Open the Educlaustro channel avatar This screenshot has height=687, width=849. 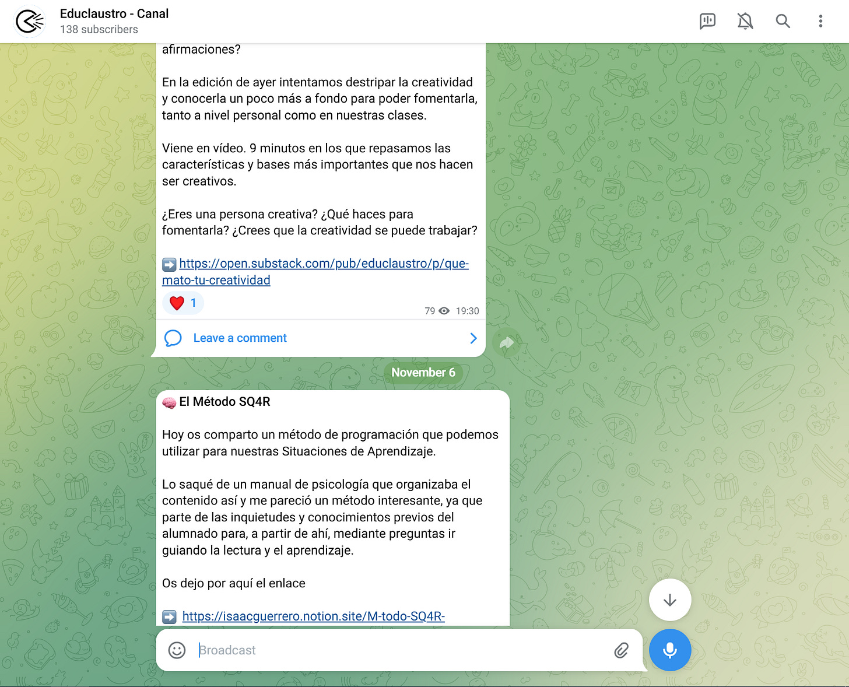[30, 22]
